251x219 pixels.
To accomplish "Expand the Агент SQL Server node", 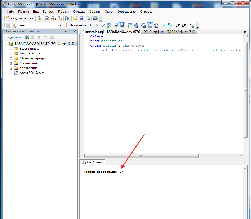I will pos(11,73).
